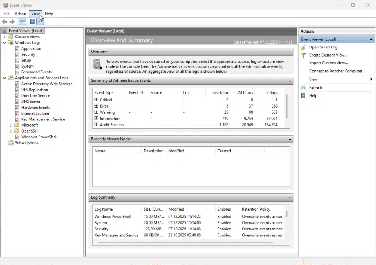Open the View submenu in the Actions pane
The width and height of the screenshot is (376, 265).
(313, 79)
